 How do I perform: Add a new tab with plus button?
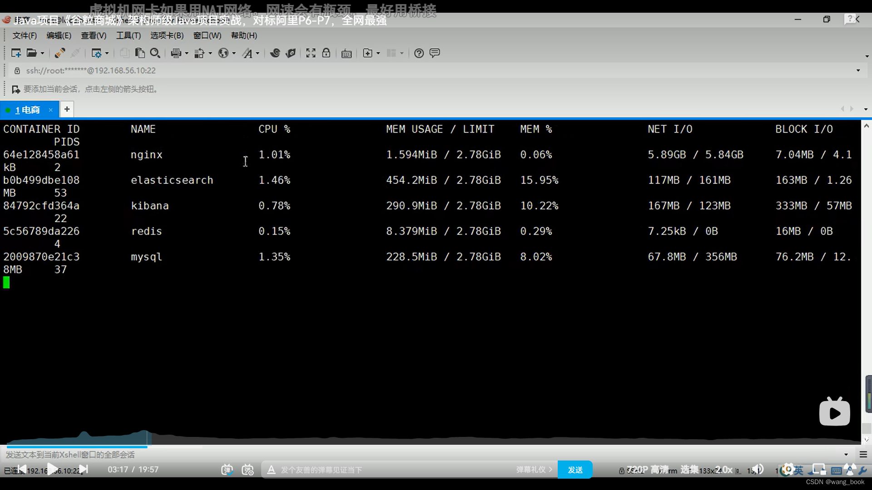coord(67,109)
